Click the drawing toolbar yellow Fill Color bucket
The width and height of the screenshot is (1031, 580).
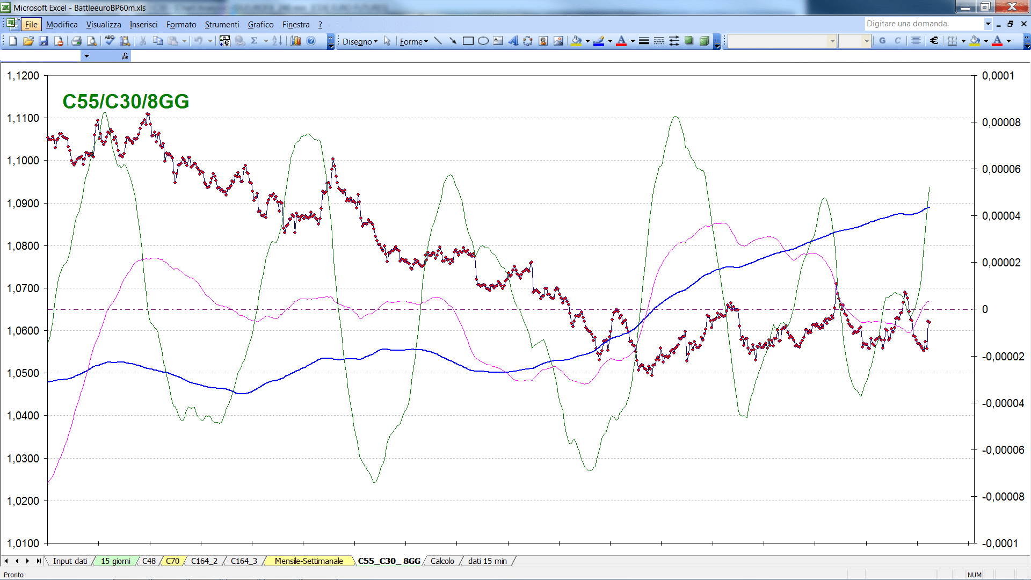pos(577,41)
